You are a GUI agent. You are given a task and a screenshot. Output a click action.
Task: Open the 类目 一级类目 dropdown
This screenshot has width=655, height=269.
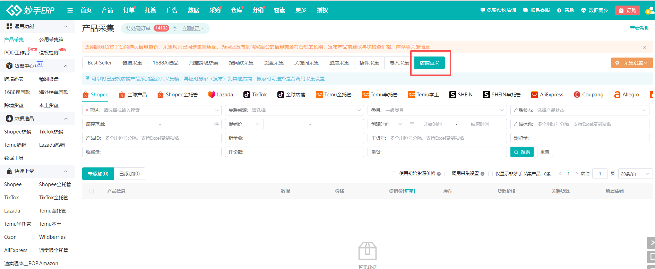pyautogui.click(x=437, y=110)
